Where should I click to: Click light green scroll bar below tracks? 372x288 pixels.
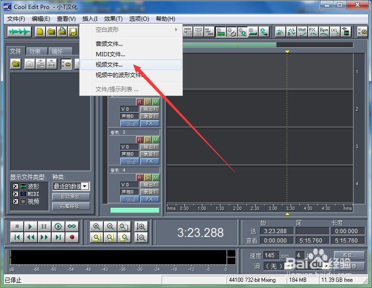pyautogui.click(x=135, y=210)
